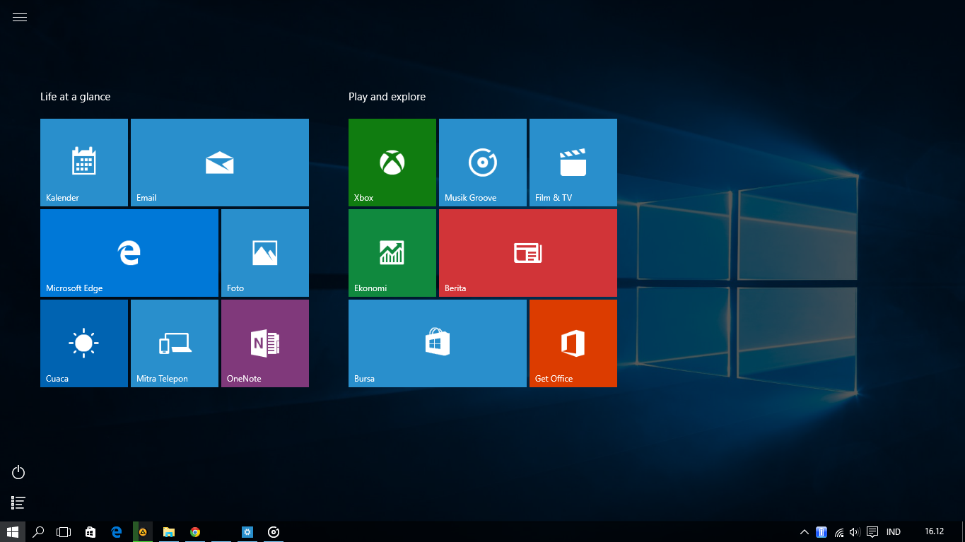This screenshot has height=542, width=965.
Task: Open the Kalender tile
Action: 83,162
